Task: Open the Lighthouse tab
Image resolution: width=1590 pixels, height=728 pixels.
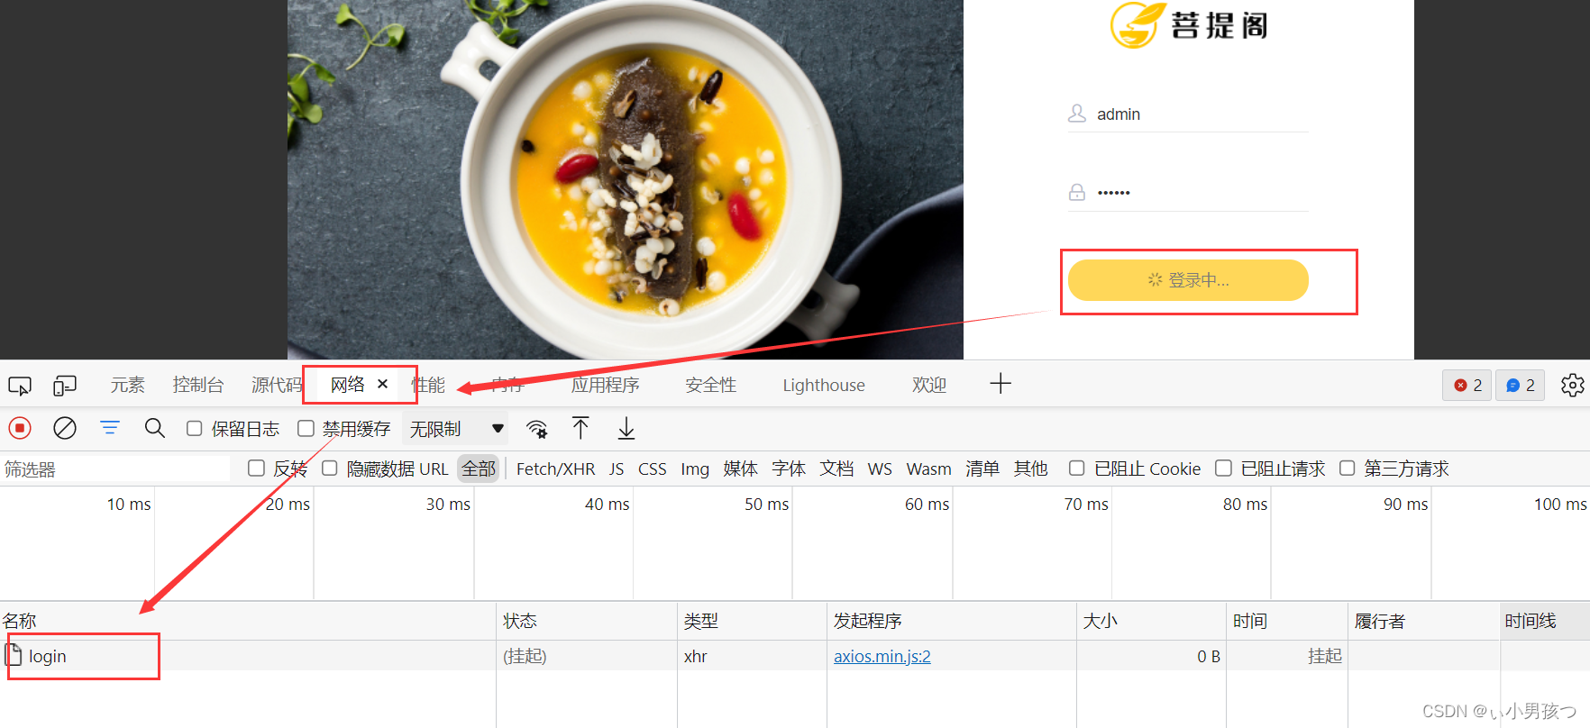Action: click(824, 385)
